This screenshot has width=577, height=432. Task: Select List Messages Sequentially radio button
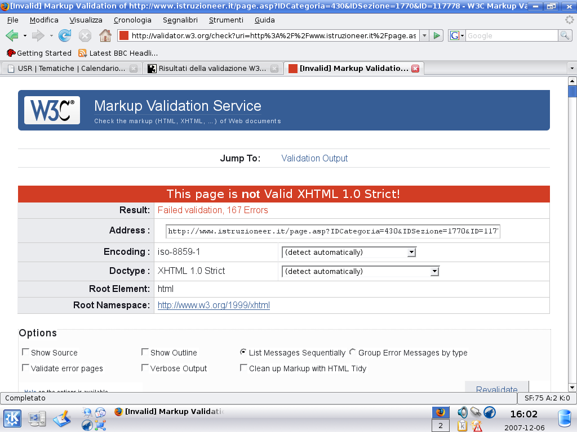tap(243, 352)
